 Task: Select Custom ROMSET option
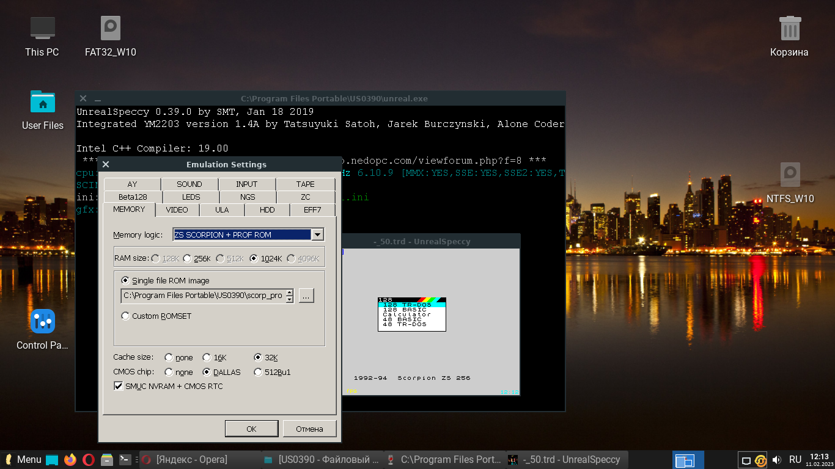tap(156, 316)
